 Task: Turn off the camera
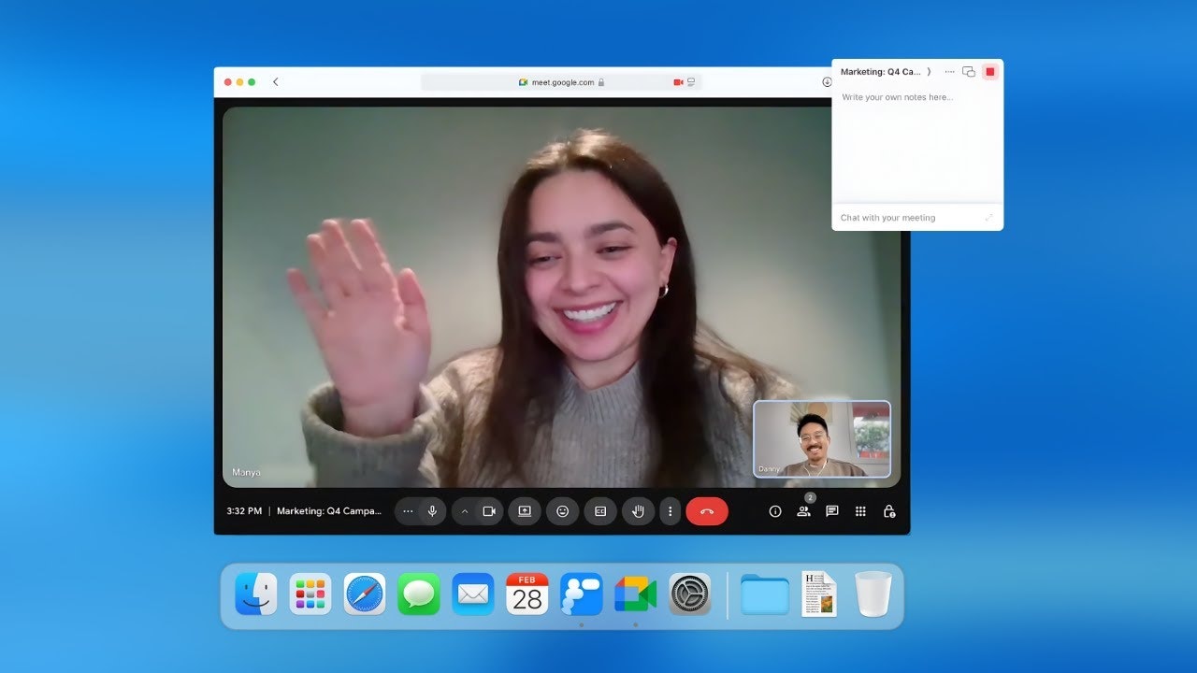click(x=488, y=511)
